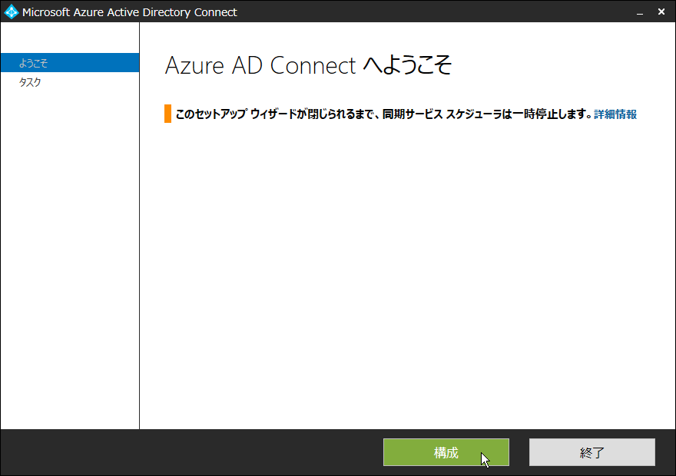The height and width of the screenshot is (476, 676).
Task: Select the ようこそ sidebar item
Action: point(70,63)
